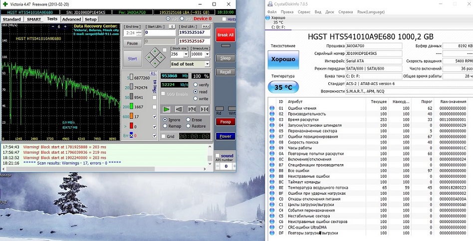
Task: Switch to the Standard tab
Action: tap(12, 19)
